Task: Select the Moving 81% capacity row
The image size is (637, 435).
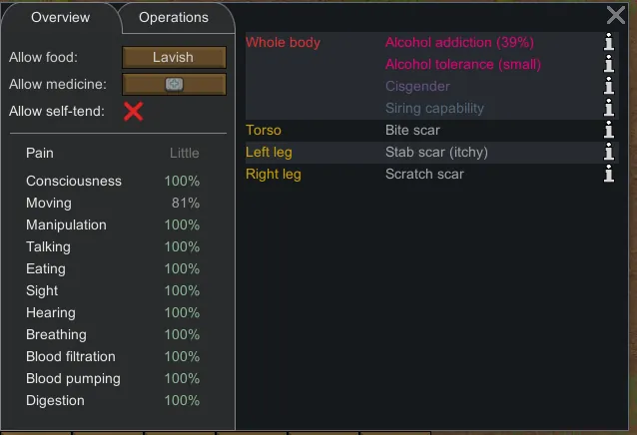Action: coord(113,204)
